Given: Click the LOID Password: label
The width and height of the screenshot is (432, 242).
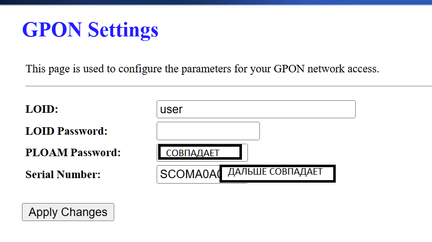Looking at the screenshot, I should (66, 131).
